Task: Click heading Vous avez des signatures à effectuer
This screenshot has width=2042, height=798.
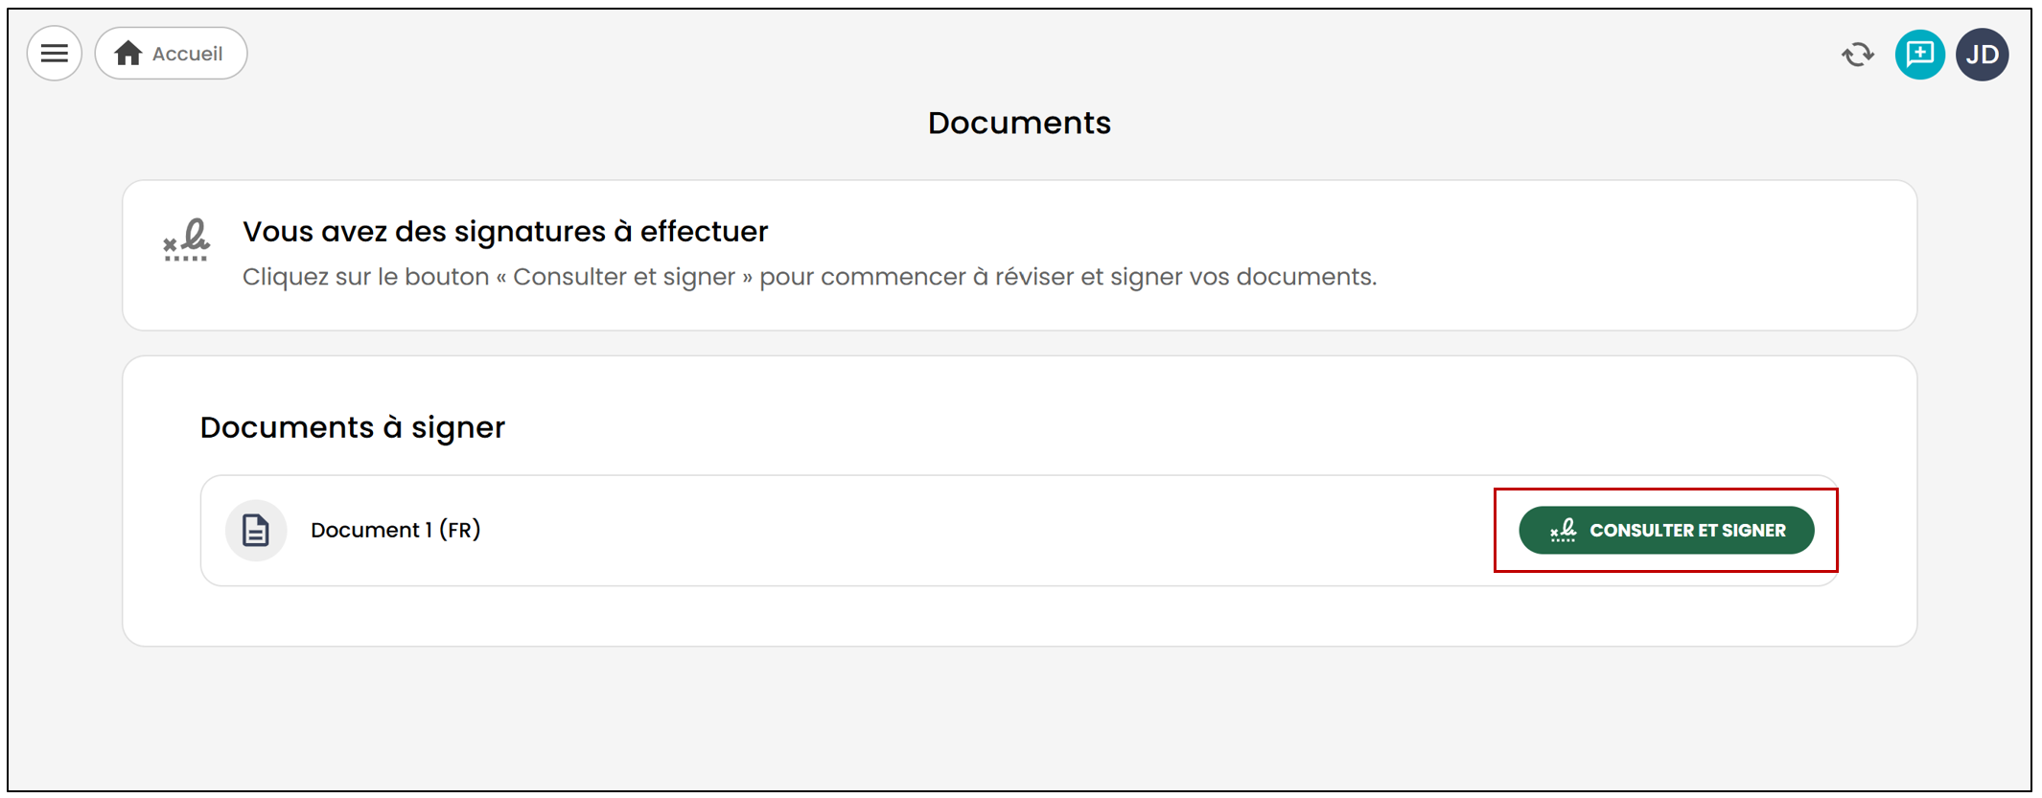Action: point(505,232)
